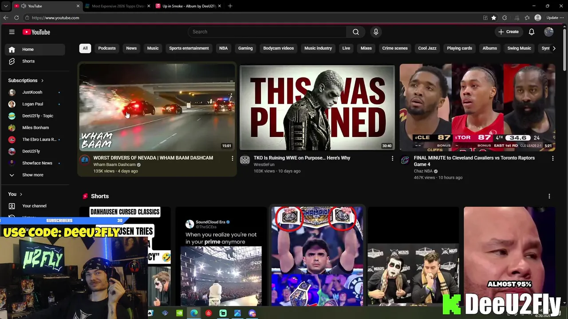Open Your channel link
Image resolution: width=568 pixels, height=319 pixels.
pos(35,206)
